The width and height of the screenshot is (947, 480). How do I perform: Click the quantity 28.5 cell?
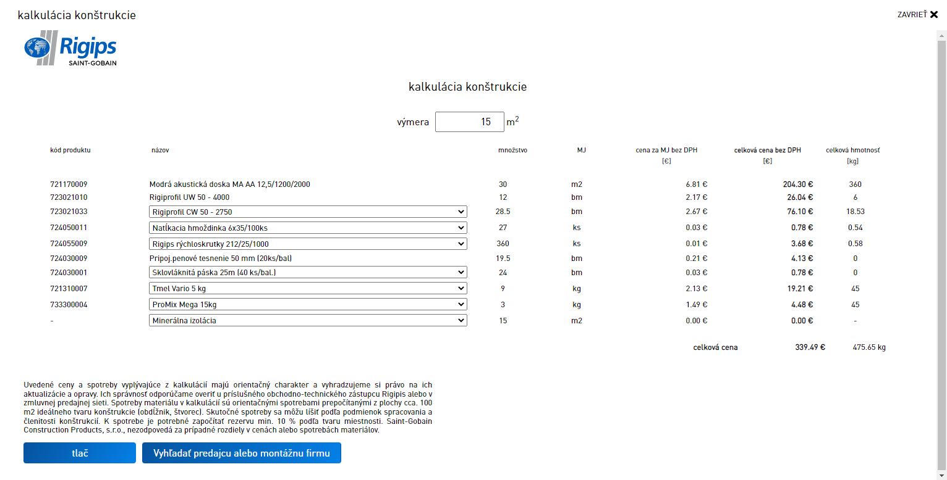pos(503,212)
